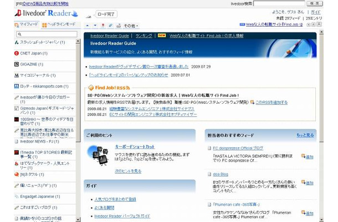Open the ガイド link near guest greeting

coord(316,12)
